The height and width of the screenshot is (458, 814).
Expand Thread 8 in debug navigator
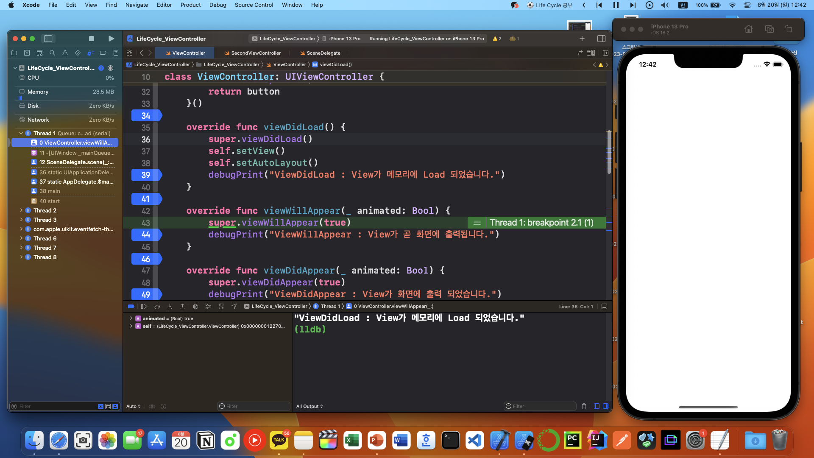click(21, 257)
